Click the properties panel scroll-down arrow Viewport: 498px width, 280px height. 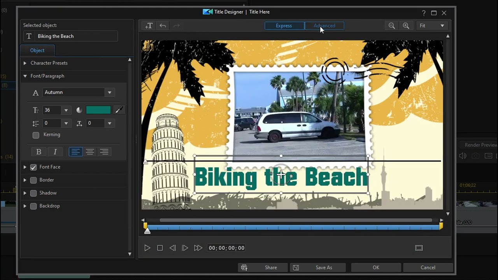(130, 254)
